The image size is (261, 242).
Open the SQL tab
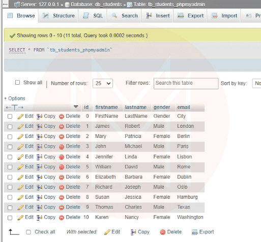tap(93, 16)
